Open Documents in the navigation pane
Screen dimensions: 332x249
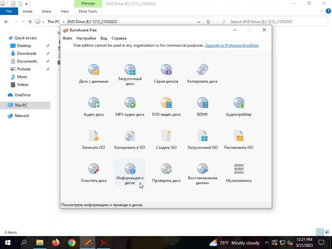27,61
